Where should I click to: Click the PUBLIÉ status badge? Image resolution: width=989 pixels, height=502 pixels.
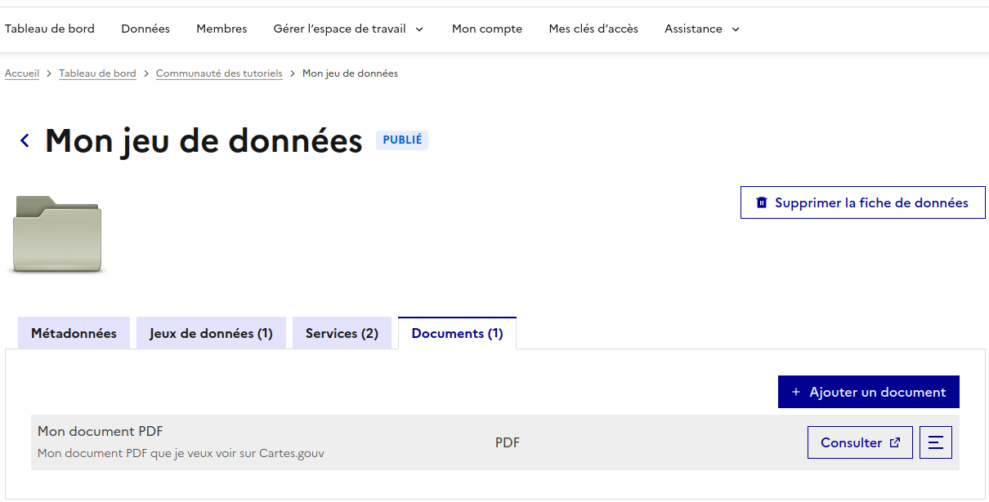click(x=401, y=140)
